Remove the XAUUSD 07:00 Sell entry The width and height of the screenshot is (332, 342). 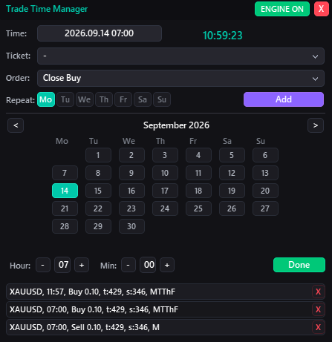pyautogui.click(x=318, y=327)
